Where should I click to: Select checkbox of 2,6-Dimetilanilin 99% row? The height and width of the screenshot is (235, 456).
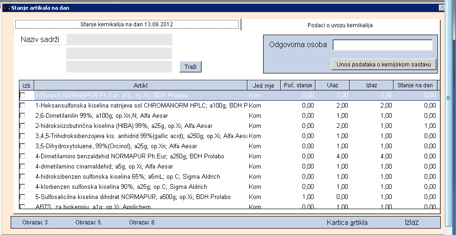(x=22, y=115)
